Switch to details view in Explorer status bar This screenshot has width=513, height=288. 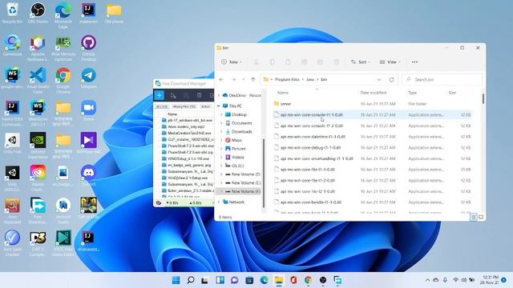click(x=474, y=217)
